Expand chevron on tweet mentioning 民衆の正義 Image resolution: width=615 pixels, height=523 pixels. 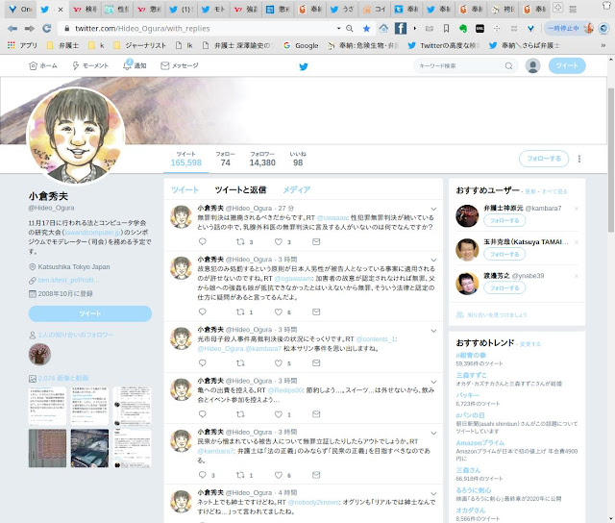coord(433,433)
